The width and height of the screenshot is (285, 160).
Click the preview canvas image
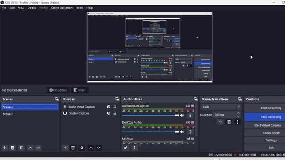150,48
